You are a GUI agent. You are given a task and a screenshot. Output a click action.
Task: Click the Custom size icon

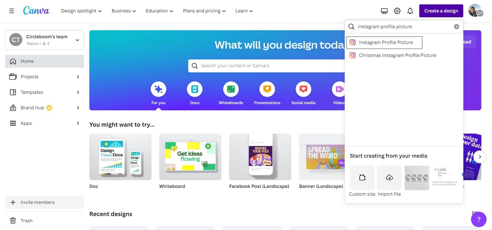point(362,178)
